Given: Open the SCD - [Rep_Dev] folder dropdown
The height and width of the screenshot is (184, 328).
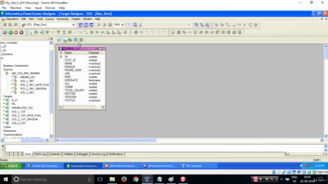Looking at the screenshot, I should [73, 25].
